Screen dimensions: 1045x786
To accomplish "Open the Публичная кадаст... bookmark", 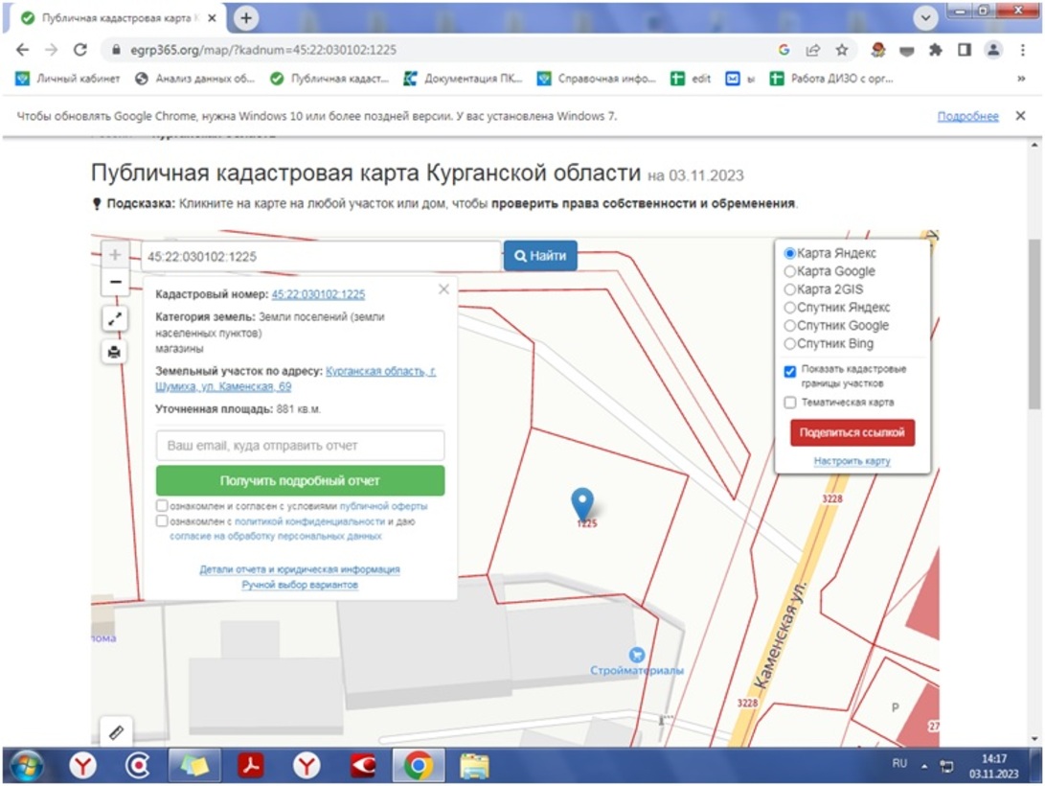I will (x=329, y=79).
